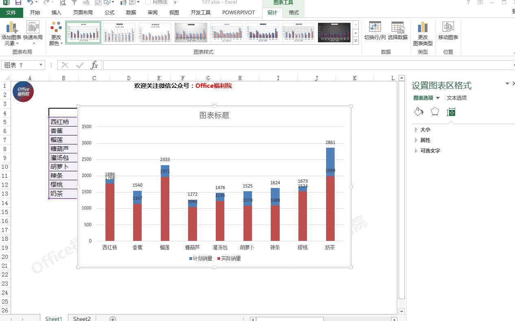Switch to the 视图 tab

coord(174,13)
